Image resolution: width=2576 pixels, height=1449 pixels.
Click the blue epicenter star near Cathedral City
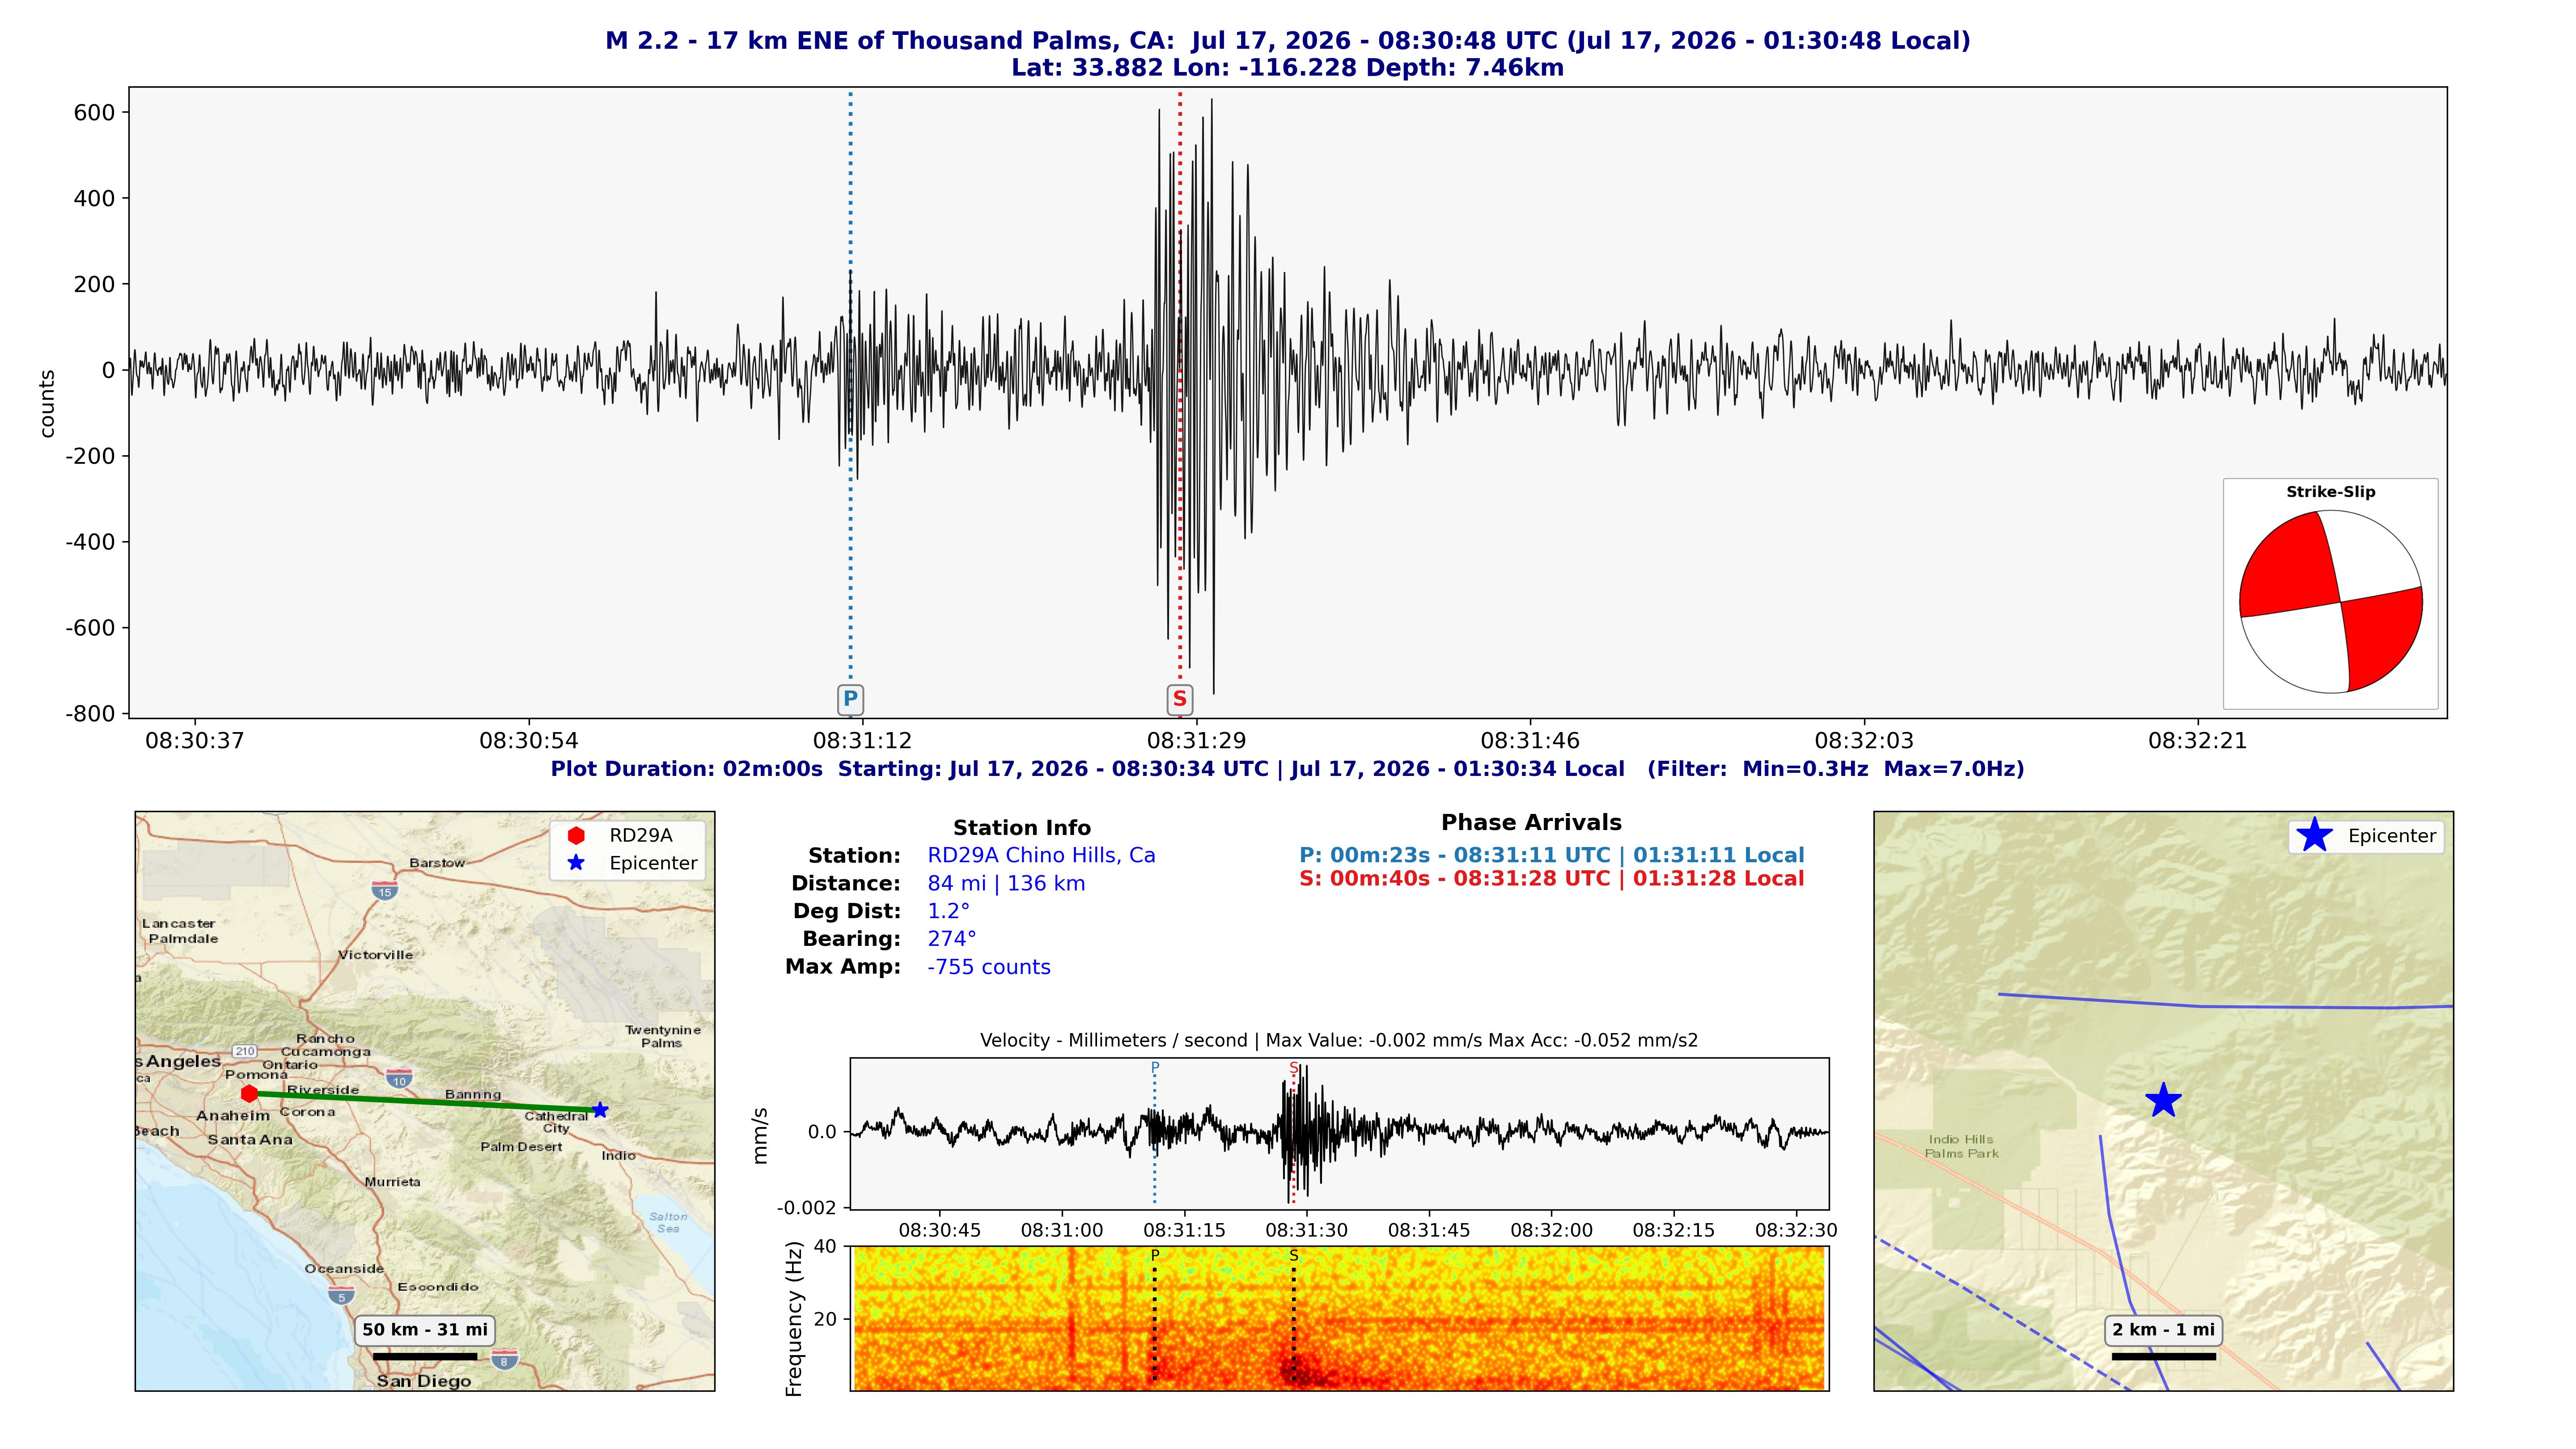600,1110
